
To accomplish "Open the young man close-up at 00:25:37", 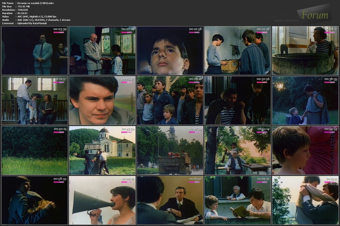I will (x=102, y=101).
